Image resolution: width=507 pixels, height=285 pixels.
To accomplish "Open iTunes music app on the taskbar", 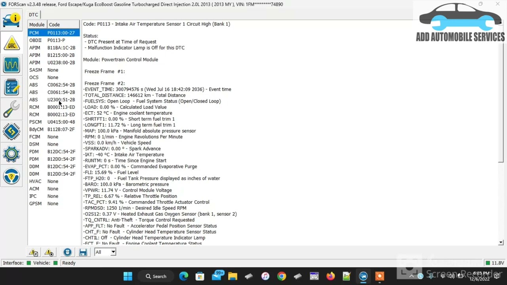I will 265,276.
